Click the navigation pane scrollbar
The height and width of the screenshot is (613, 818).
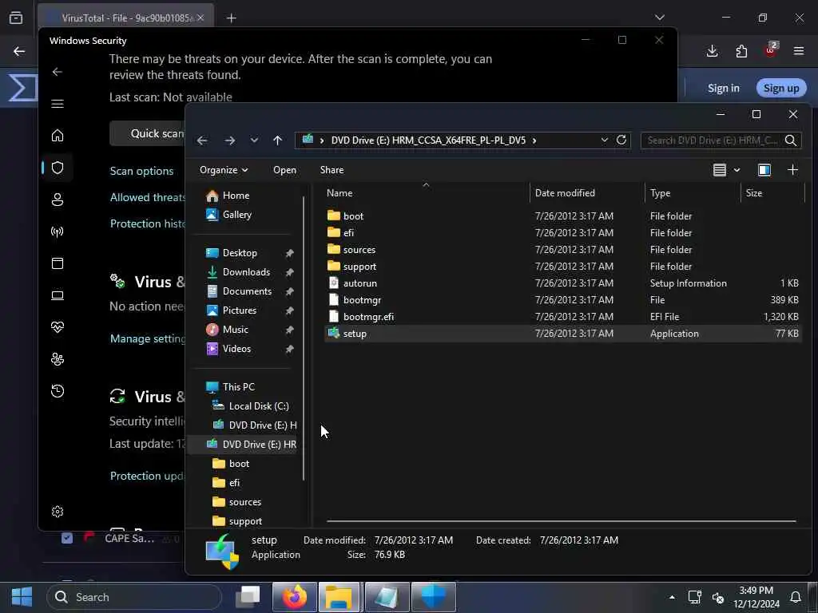click(x=303, y=338)
